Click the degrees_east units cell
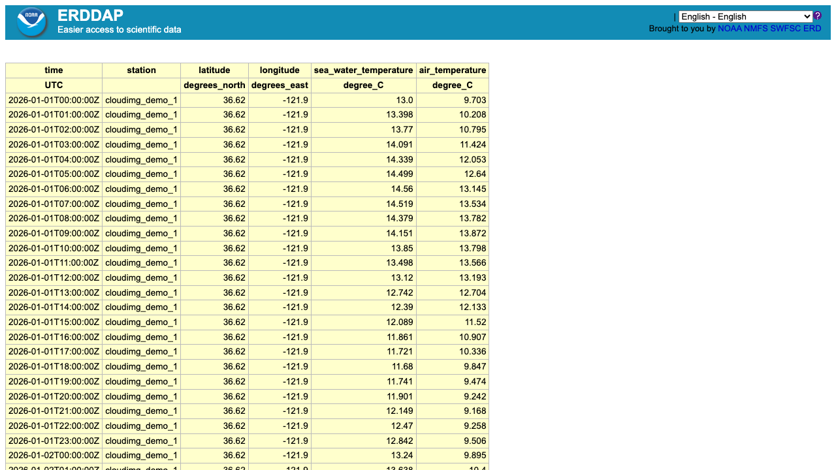This screenshot has width=836, height=470. 280,86
